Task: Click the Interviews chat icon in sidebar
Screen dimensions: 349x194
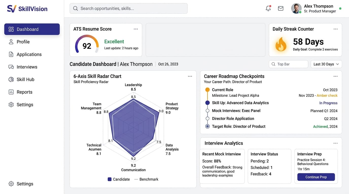Action: [11, 67]
